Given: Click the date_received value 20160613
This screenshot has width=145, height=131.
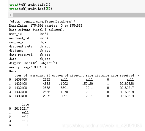Looking at the screenshot, I should [127, 96].
